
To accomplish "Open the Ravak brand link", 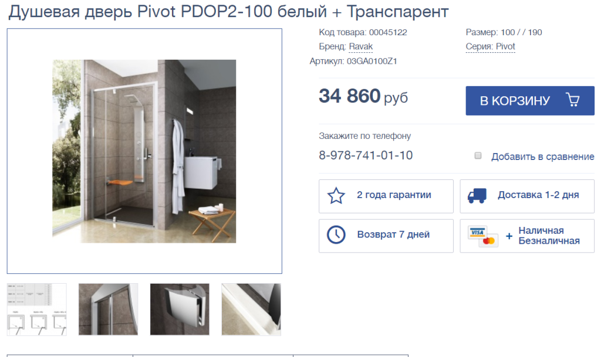I will coord(361,47).
